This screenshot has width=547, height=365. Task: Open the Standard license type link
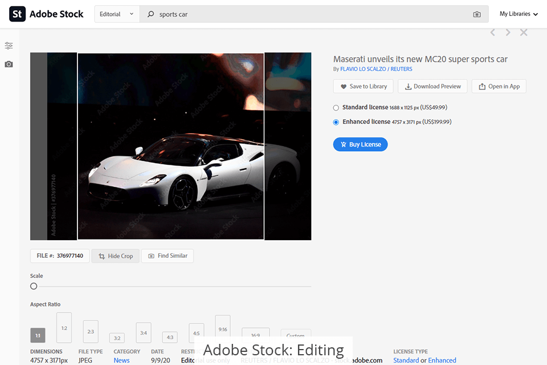[406, 360]
